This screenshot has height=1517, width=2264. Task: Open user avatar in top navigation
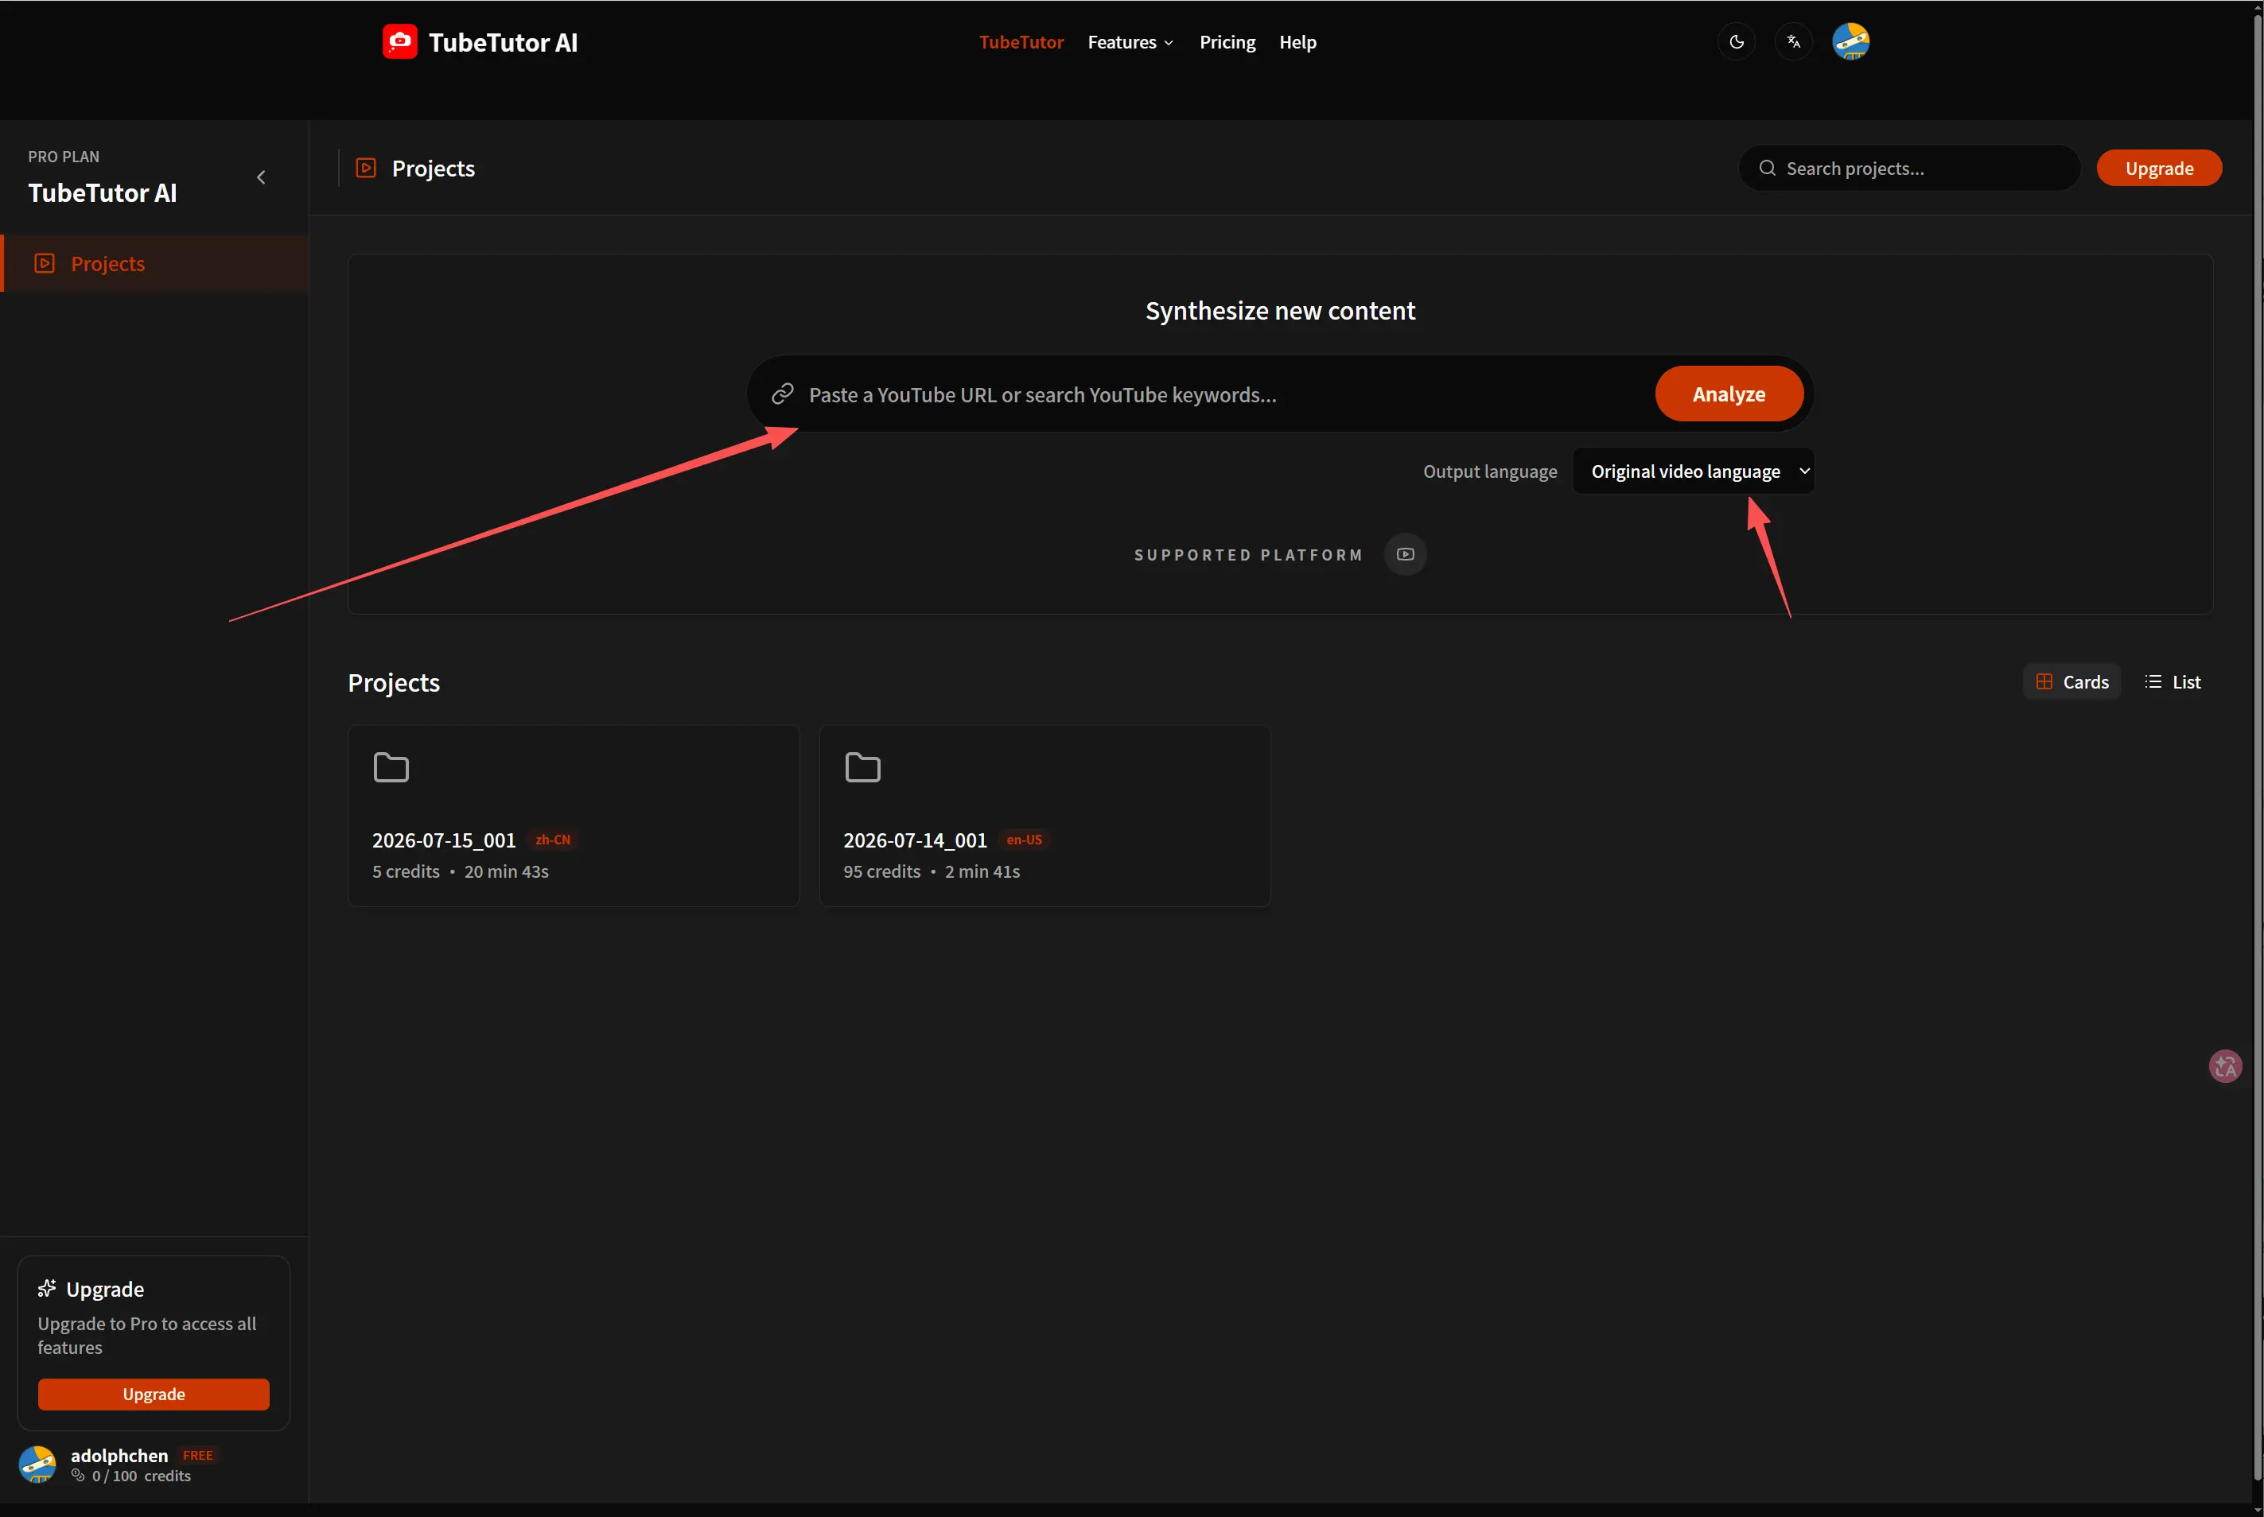pyautogui.click(x=1850, y=41)
